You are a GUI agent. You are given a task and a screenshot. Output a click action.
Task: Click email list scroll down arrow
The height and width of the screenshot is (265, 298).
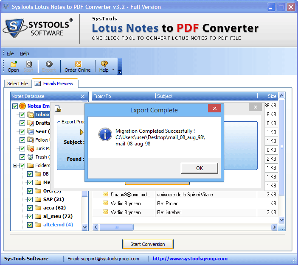click(x=281, y=220)
